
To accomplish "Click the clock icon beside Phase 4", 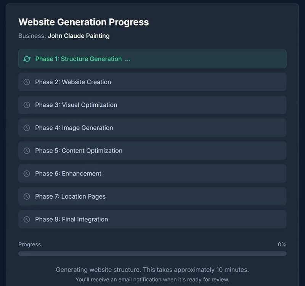I will (x=27, y=128).
